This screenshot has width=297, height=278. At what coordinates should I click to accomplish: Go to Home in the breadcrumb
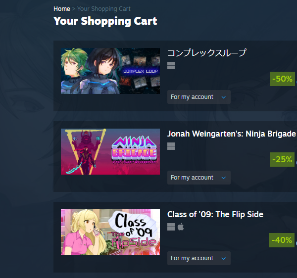pyautogui.click(x=62, y=9)
